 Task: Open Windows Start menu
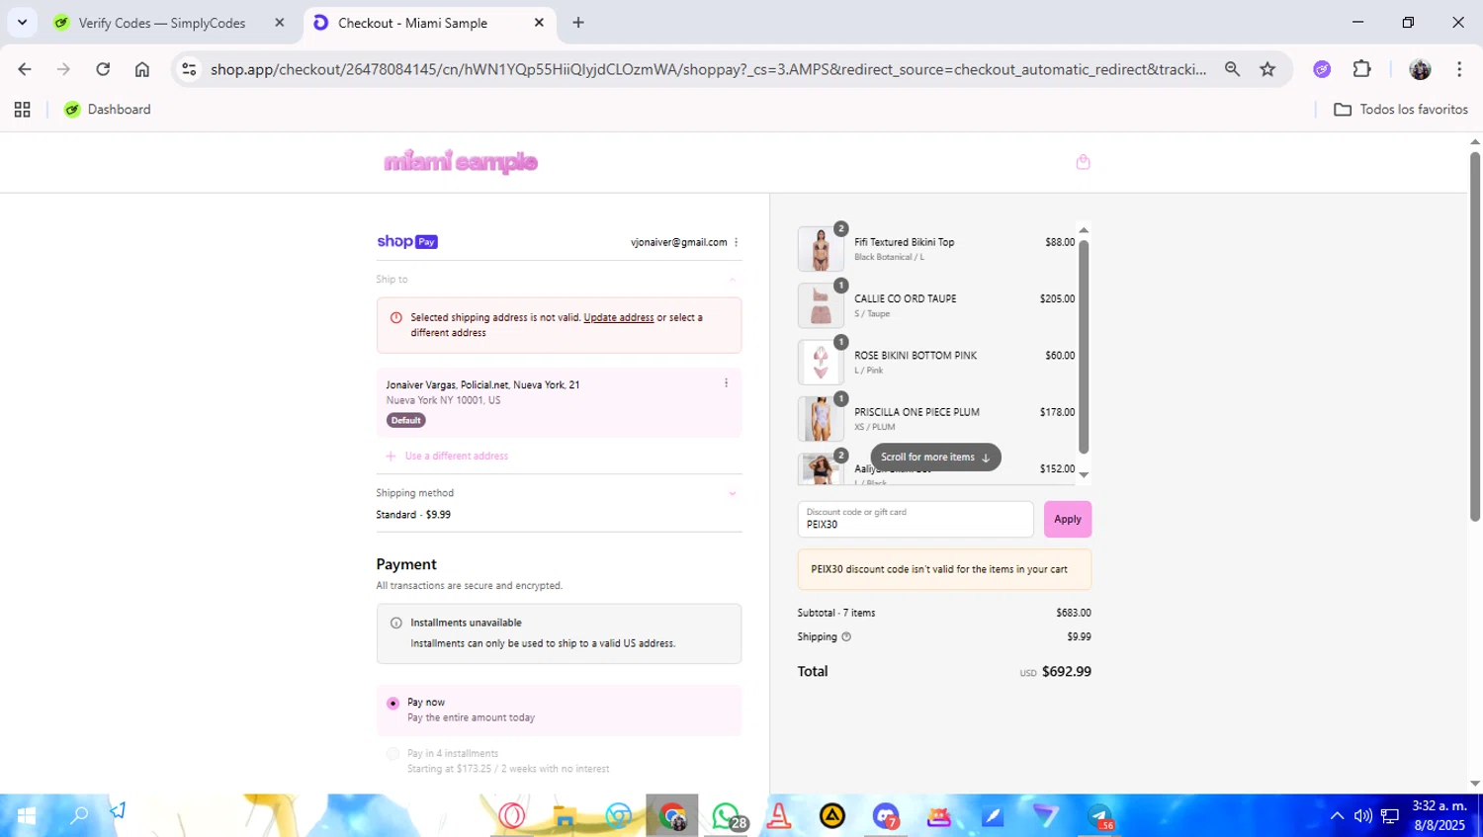coord(26,816)
